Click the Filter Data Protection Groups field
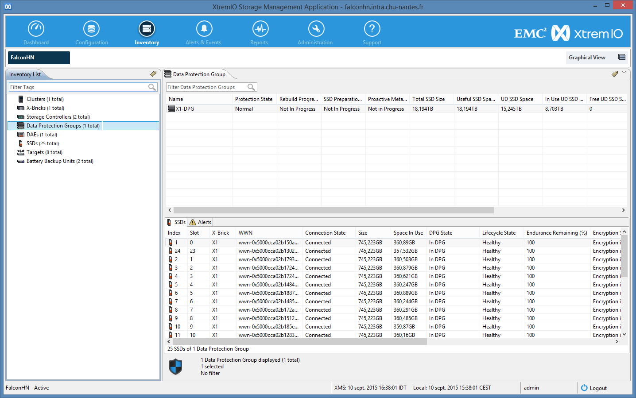 pos(212,87)
